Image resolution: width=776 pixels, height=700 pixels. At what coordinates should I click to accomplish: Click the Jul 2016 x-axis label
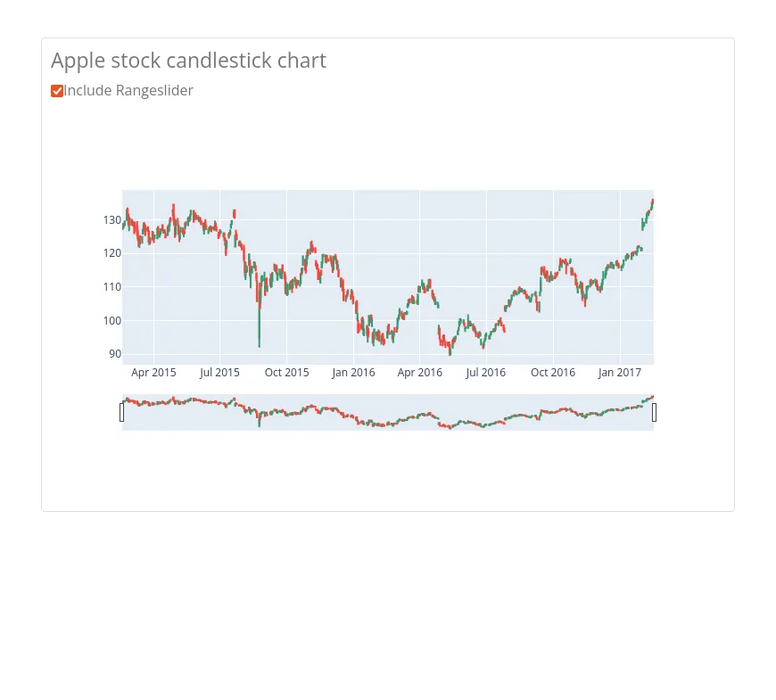(486, 373)
